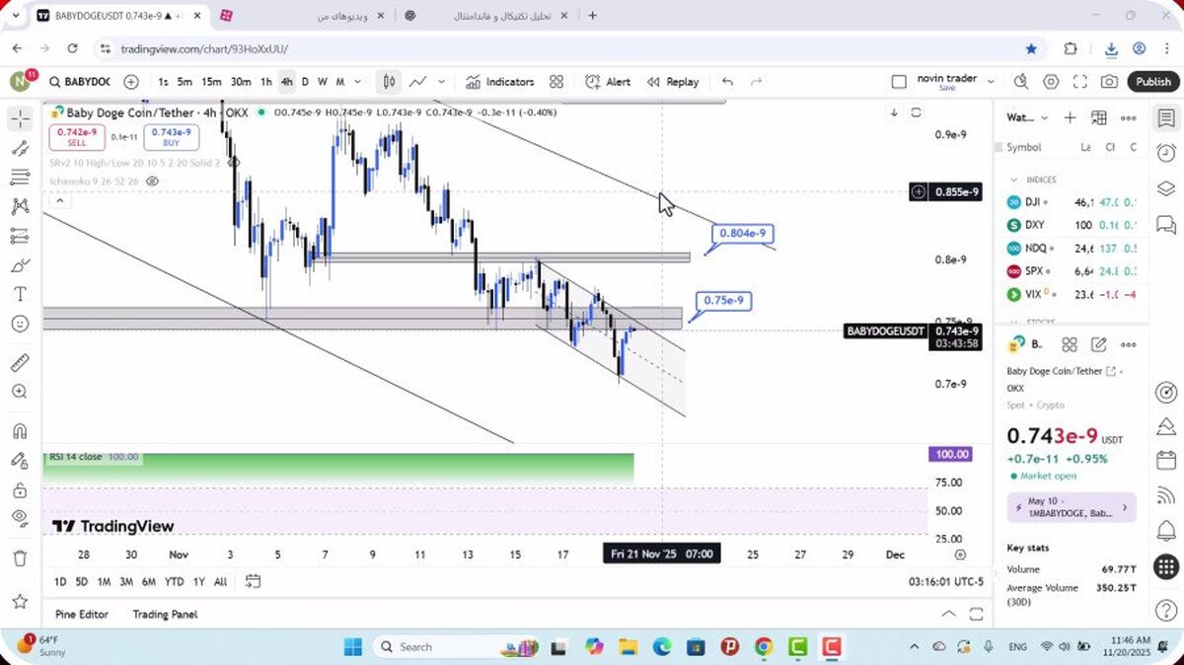Open the favorites star toolbar
The image size is (1184, 665).
(20, 600)
